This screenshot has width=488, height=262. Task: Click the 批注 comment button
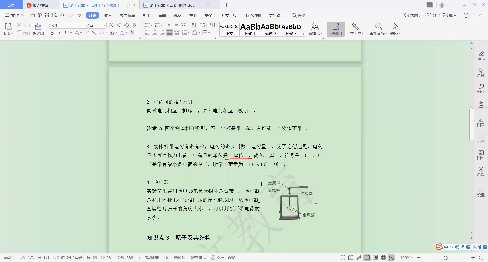(x=451, y=15)
